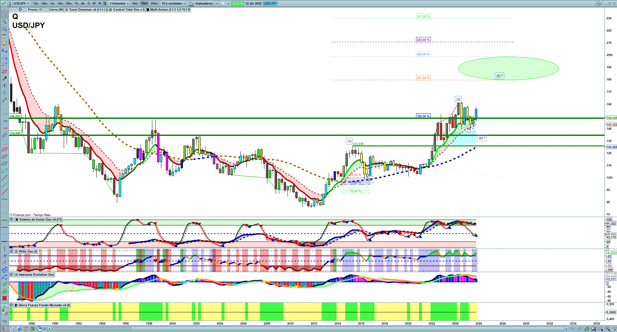Close the Barra Fuerza Fondo Mercado panel
The width and height of the screenshot is (617, 332).
pyautogui.click(x=11, y=305)
